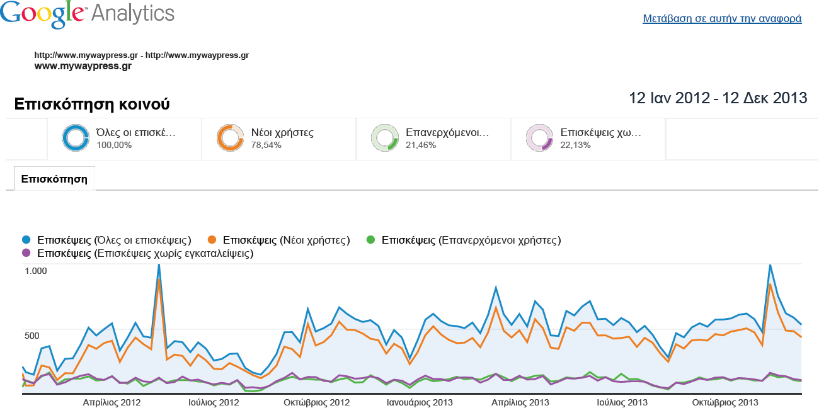Open the Μετάβαση σε αυτήν την αναφορά link
Image resolution: width=819 pixels, height=408 pixels.
[x=722, y=18]
